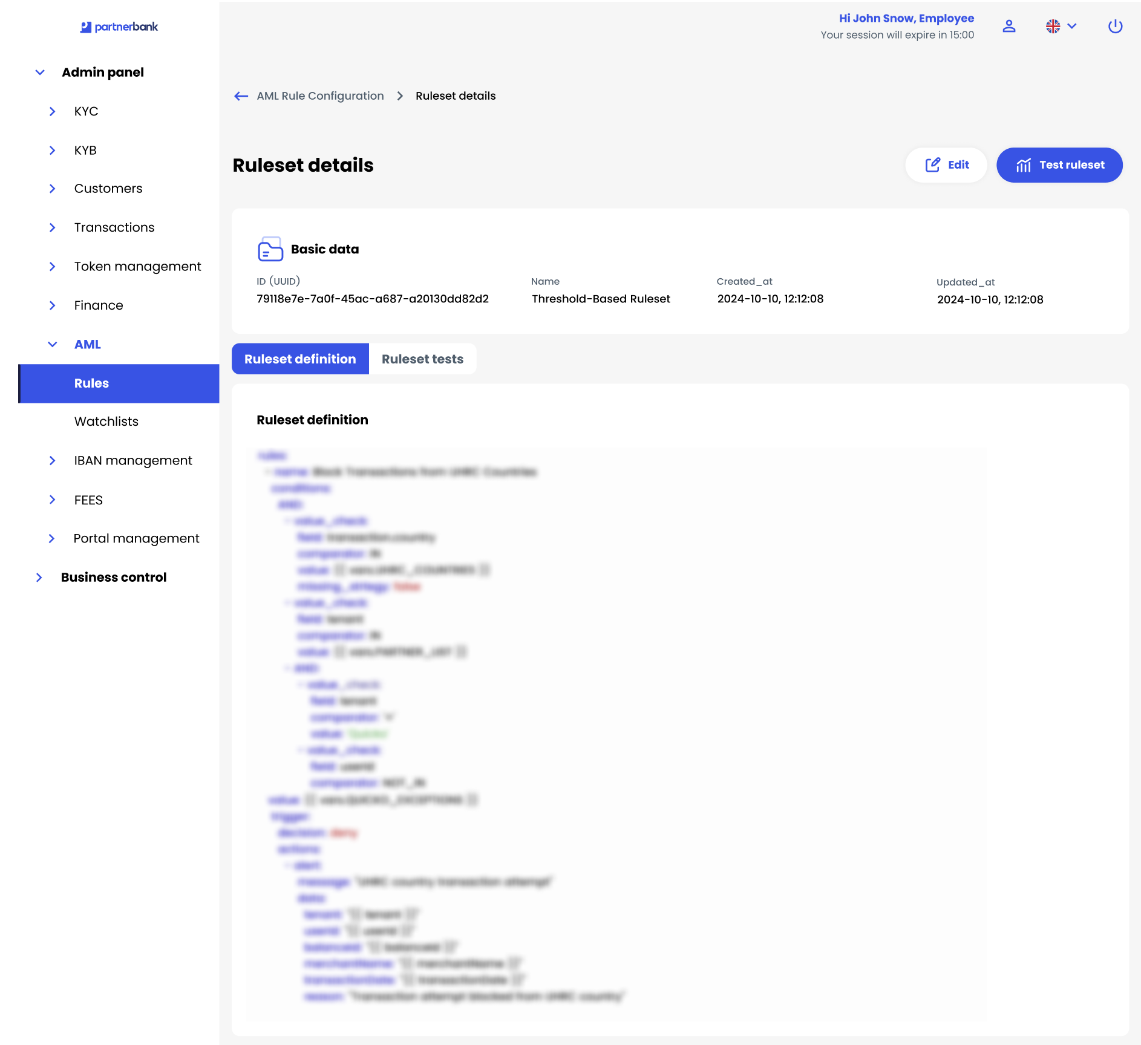This screenshot has height=1045, width=1141.
Task: Open the language selector dropdown arrow
Action: [x=1072, y=26]
